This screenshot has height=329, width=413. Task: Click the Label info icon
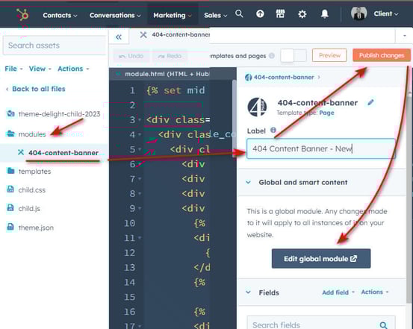[273, 130]
